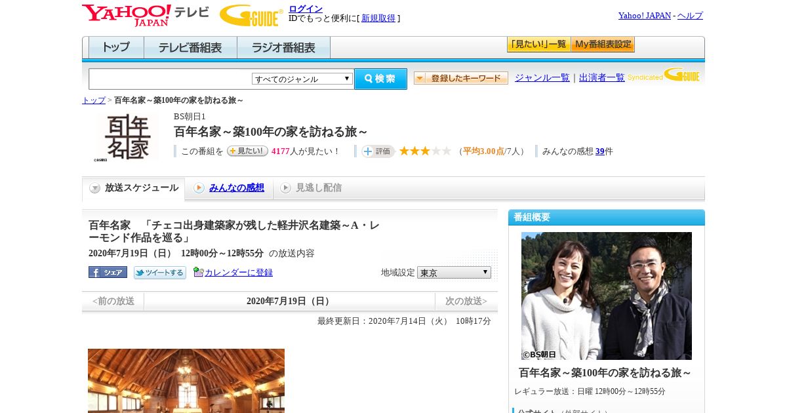
Task: Open the ラジオ番組表 tab
Action: [x=283, y=47]
